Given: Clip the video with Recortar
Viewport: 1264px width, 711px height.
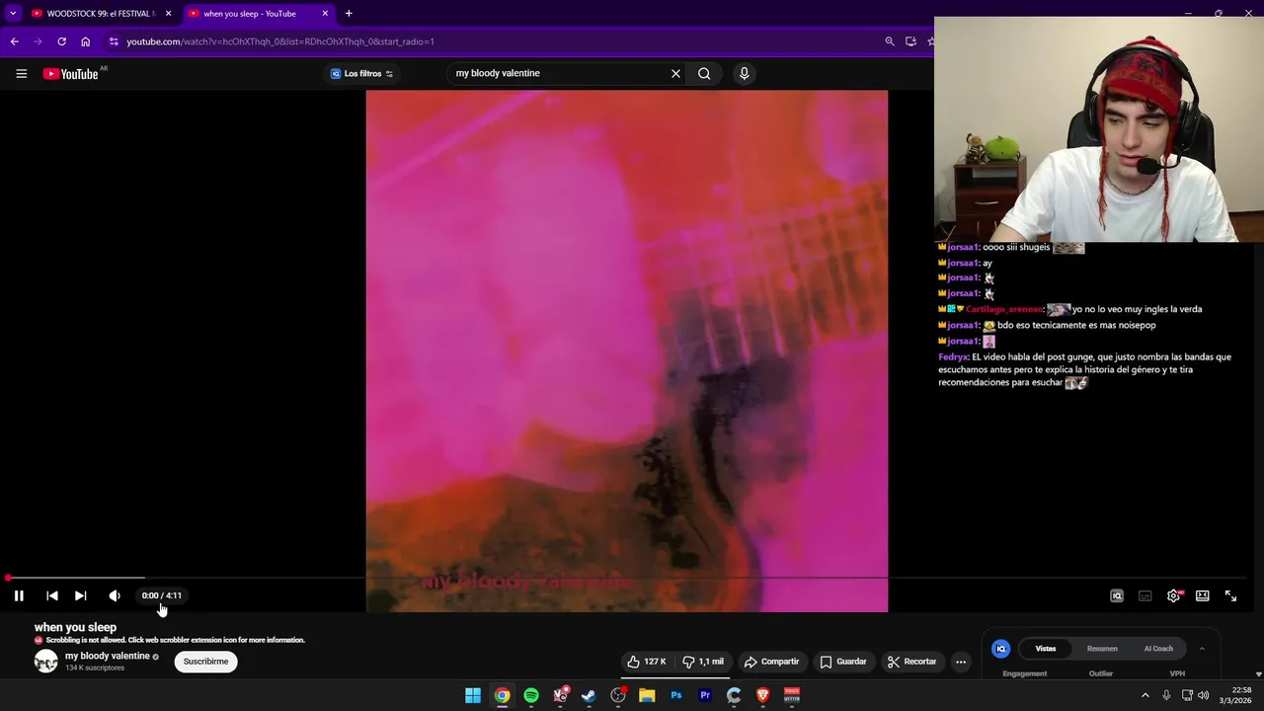Looking at the screenshot, I should pyautogui.click(x=911, y=662).
